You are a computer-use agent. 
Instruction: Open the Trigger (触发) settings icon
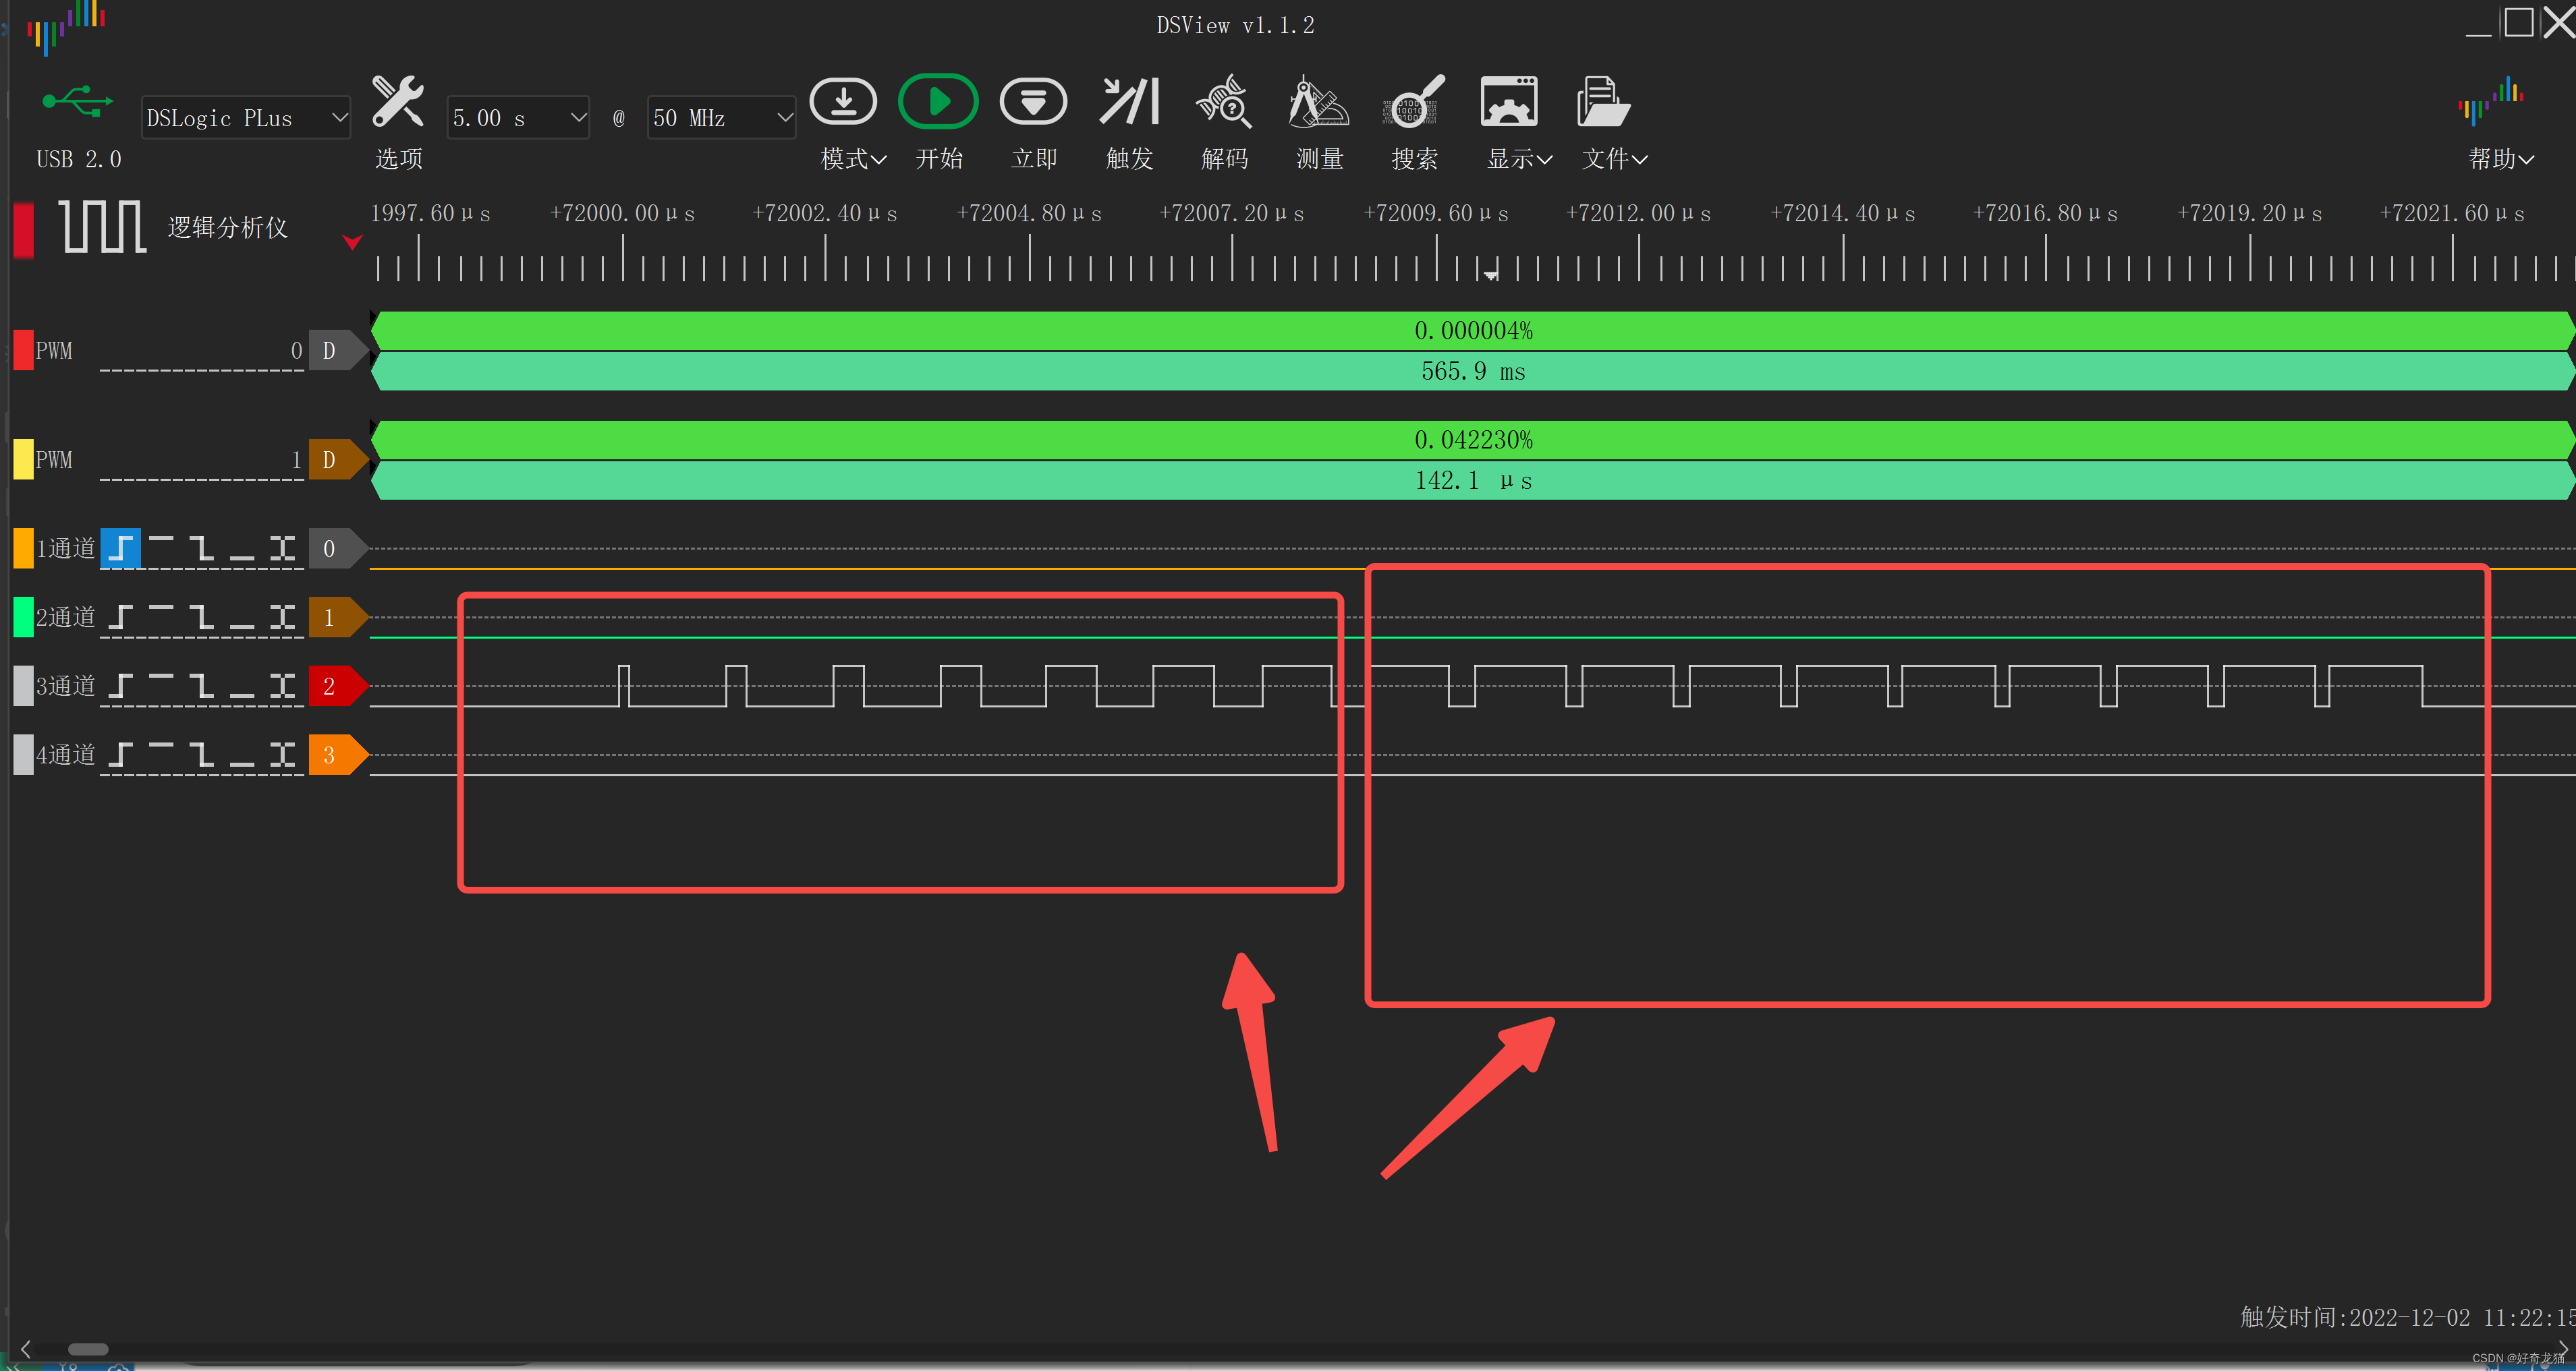tap(1129, 102)
